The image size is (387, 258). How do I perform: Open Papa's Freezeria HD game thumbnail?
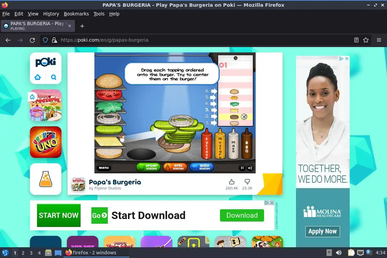tap(46, 105)
